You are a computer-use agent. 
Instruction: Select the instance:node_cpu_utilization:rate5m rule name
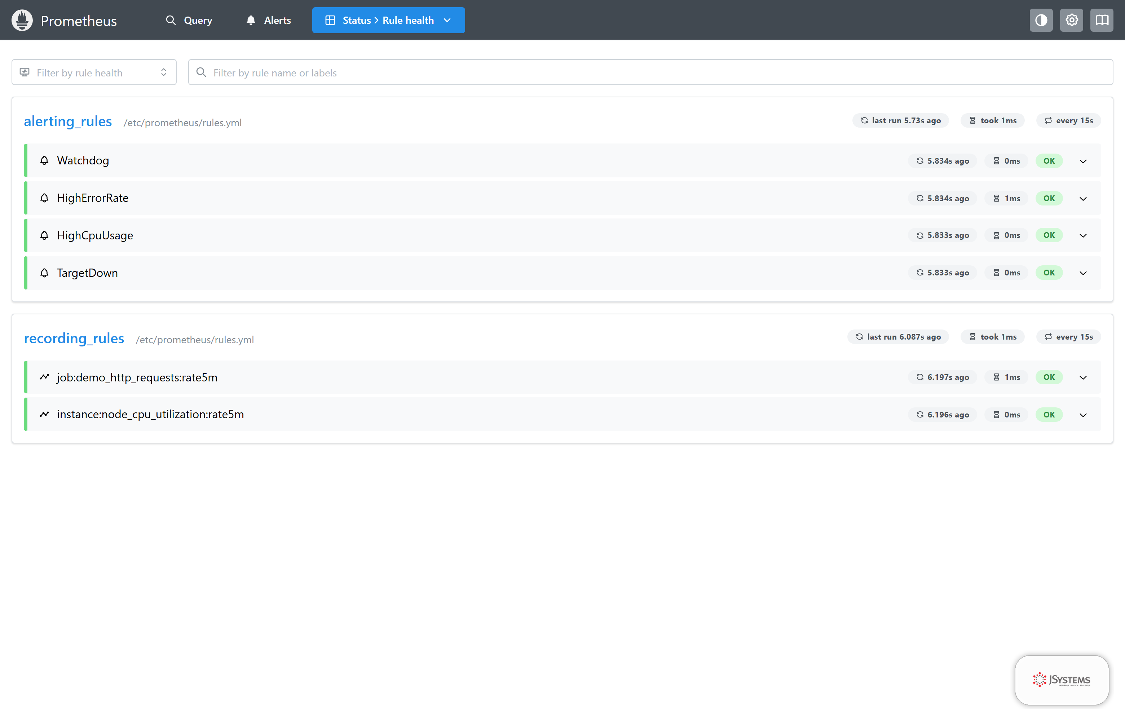click(150, 414)
